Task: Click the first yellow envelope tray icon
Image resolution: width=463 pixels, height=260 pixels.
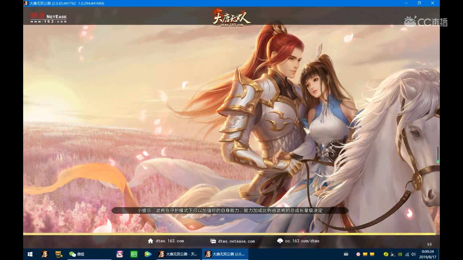Action: click(x=365, y=254)
